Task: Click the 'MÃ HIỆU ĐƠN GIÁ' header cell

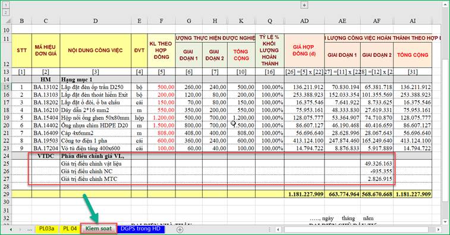Action: tap(46, 50)
